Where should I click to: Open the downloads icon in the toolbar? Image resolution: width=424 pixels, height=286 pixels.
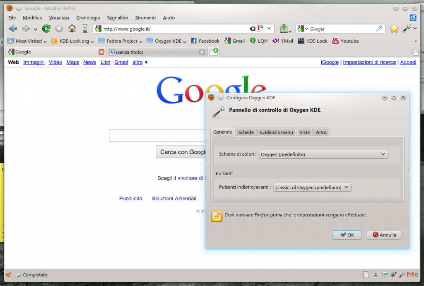pyautogui.click(x=284, y=29)
